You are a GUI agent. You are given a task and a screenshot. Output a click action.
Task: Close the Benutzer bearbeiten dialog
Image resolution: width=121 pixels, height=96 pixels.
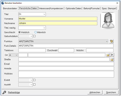[x=117, y=3]
